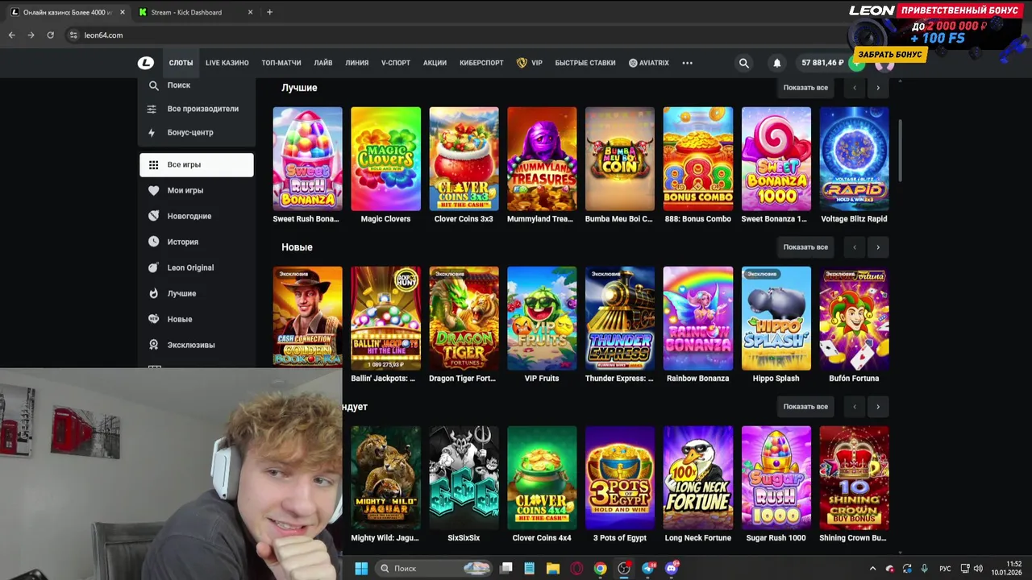Open the Mummyland Treasures game thumbnail

click(542, 159)
